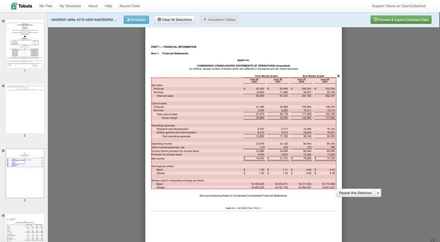
Task: Click the 'Total net sales' row label
Action: (165, 96)
